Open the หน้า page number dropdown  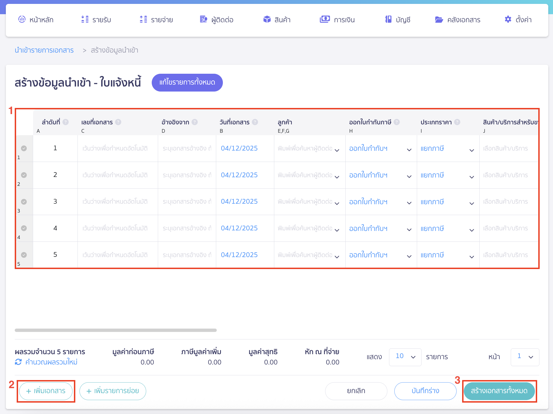[x=525, y=357]
